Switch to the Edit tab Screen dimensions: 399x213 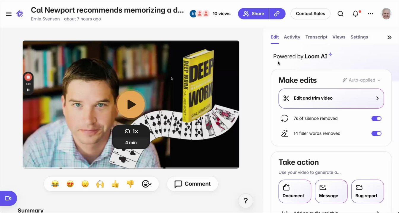pyautogui.click(x=275, y=37)
